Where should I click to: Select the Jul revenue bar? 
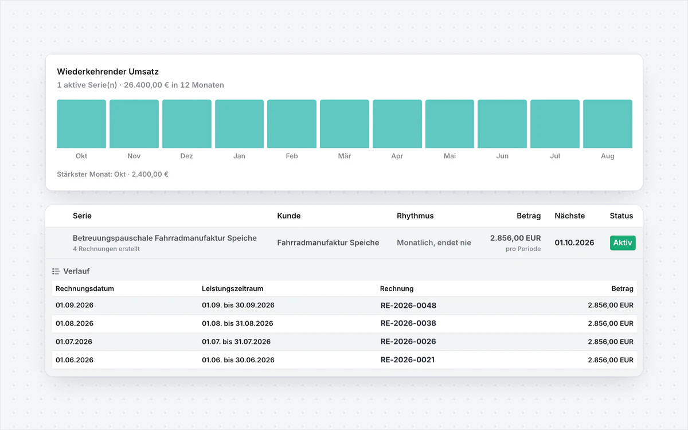coord(555,124)
